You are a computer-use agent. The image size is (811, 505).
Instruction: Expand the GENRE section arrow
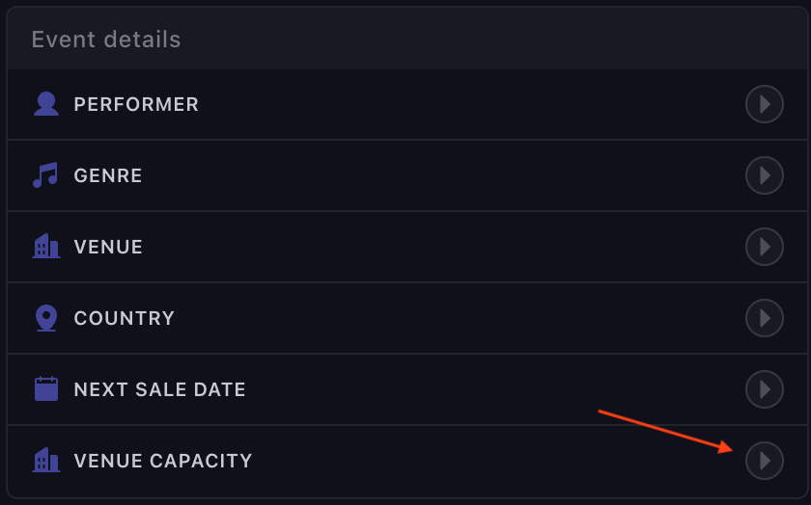click(x=765, y=175)
